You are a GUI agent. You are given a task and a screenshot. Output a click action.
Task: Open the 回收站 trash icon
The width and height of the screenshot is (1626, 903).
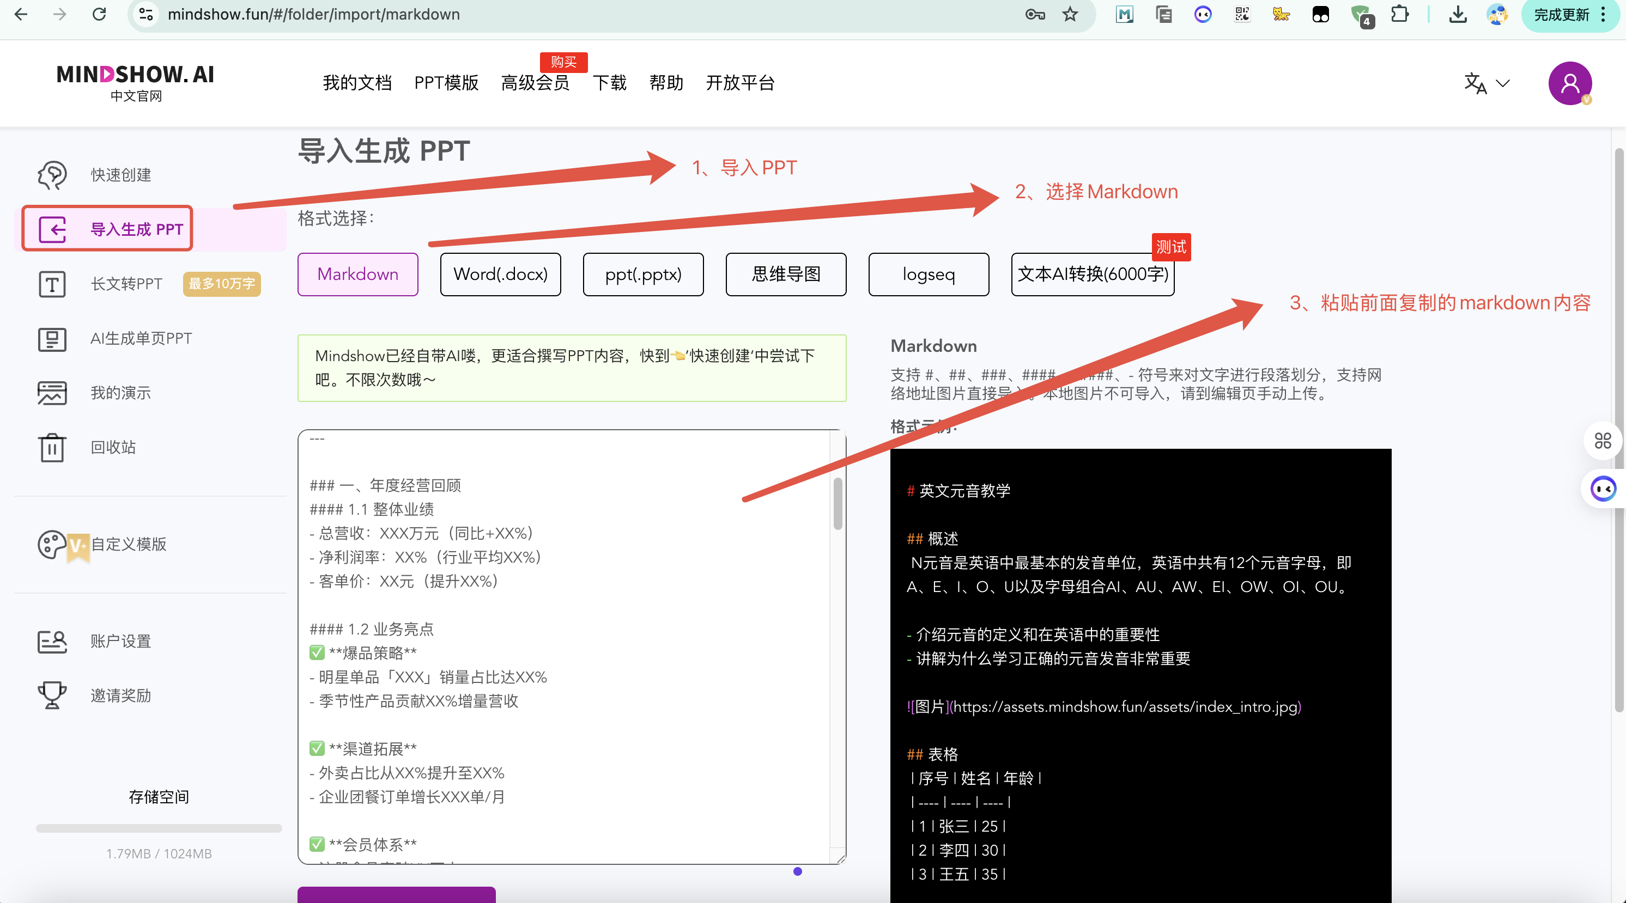click(52, 447)
